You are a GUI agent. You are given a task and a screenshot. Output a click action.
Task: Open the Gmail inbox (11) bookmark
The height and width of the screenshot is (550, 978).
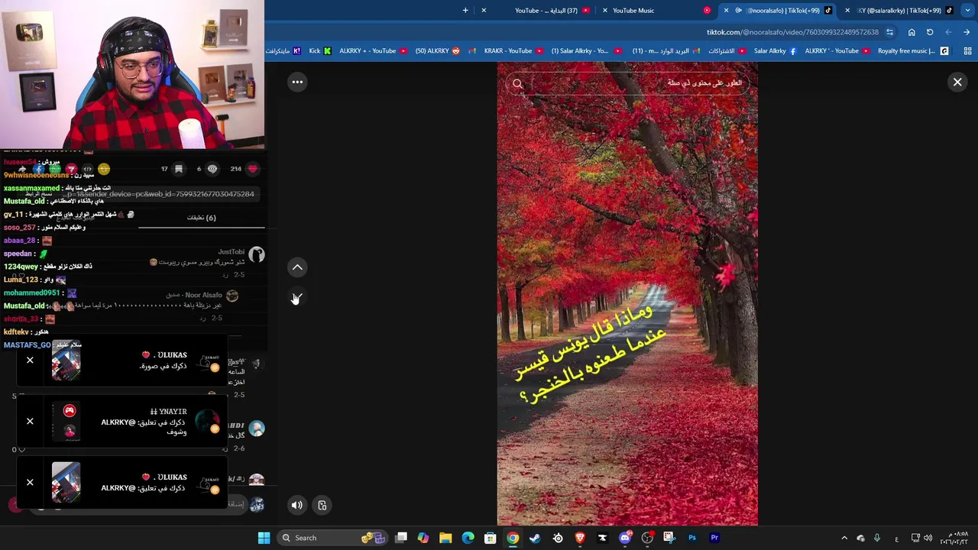tap(666, 51)
